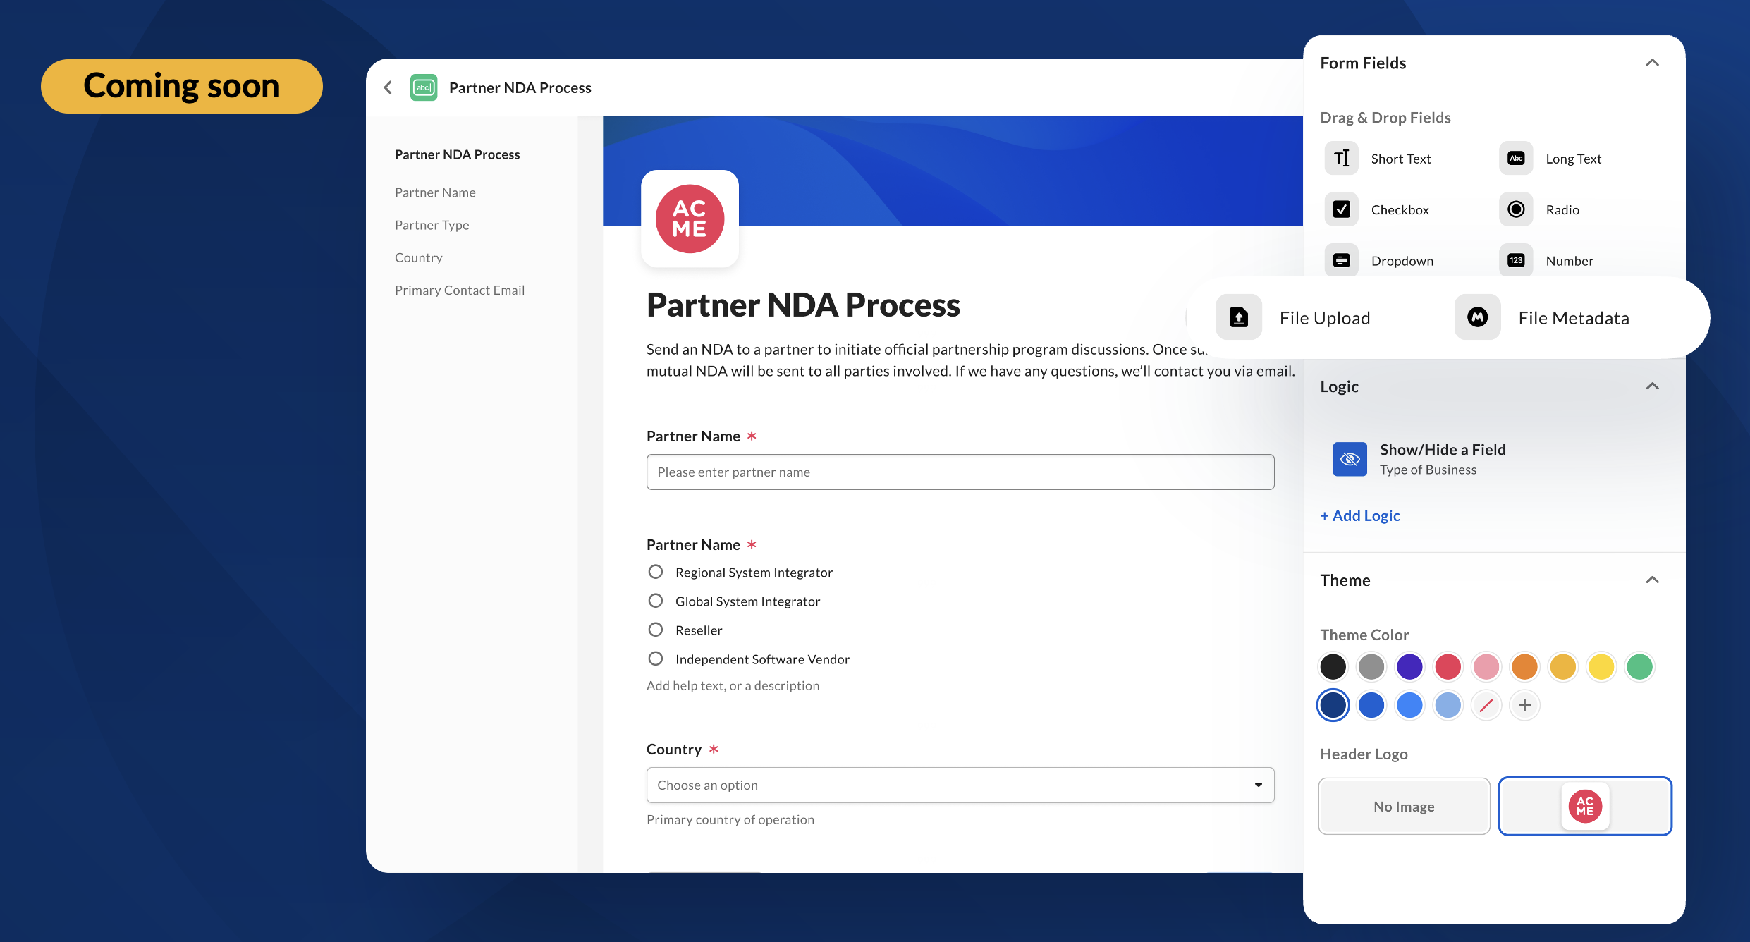Pick the green theme color swatch

click(x=1639, y=666)
